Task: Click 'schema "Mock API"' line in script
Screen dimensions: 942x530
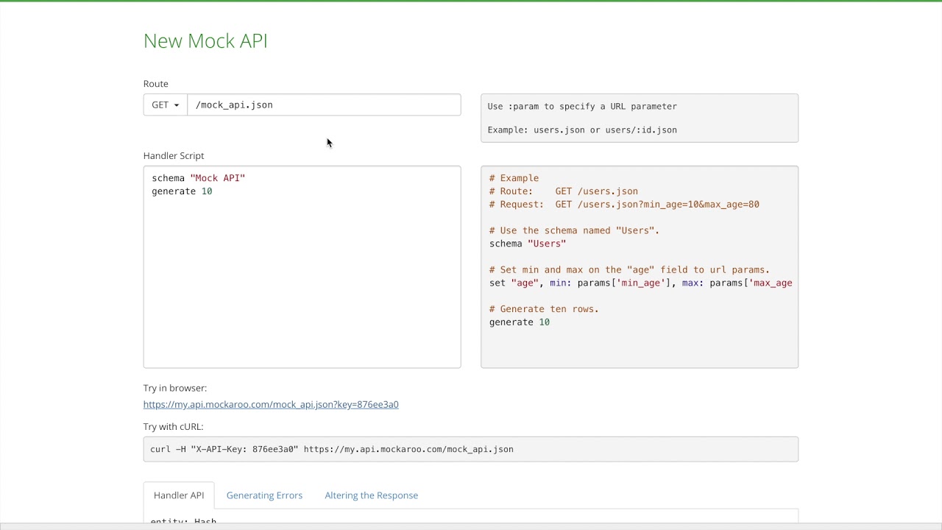Action: [x=199, y=178]
